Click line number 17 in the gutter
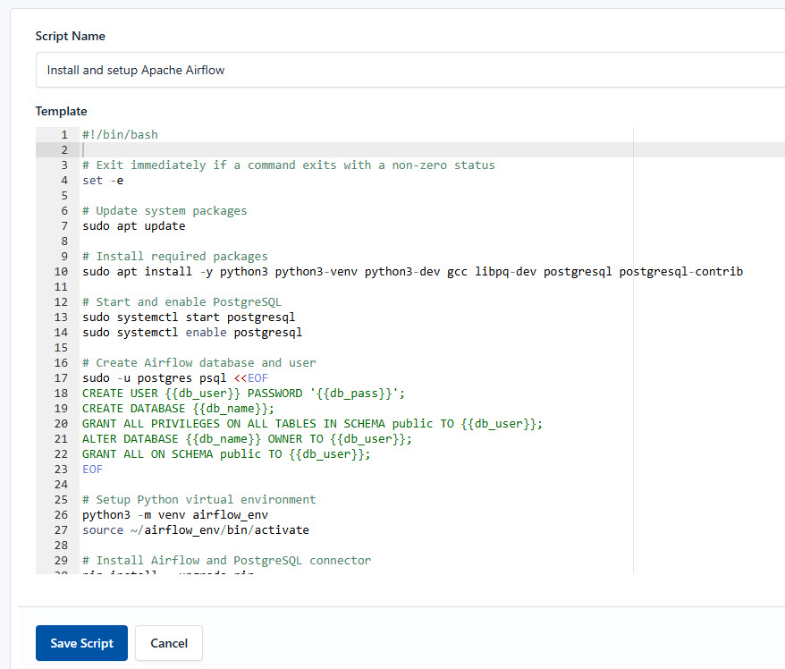785x669 pixels. click(x=61, y=377)
